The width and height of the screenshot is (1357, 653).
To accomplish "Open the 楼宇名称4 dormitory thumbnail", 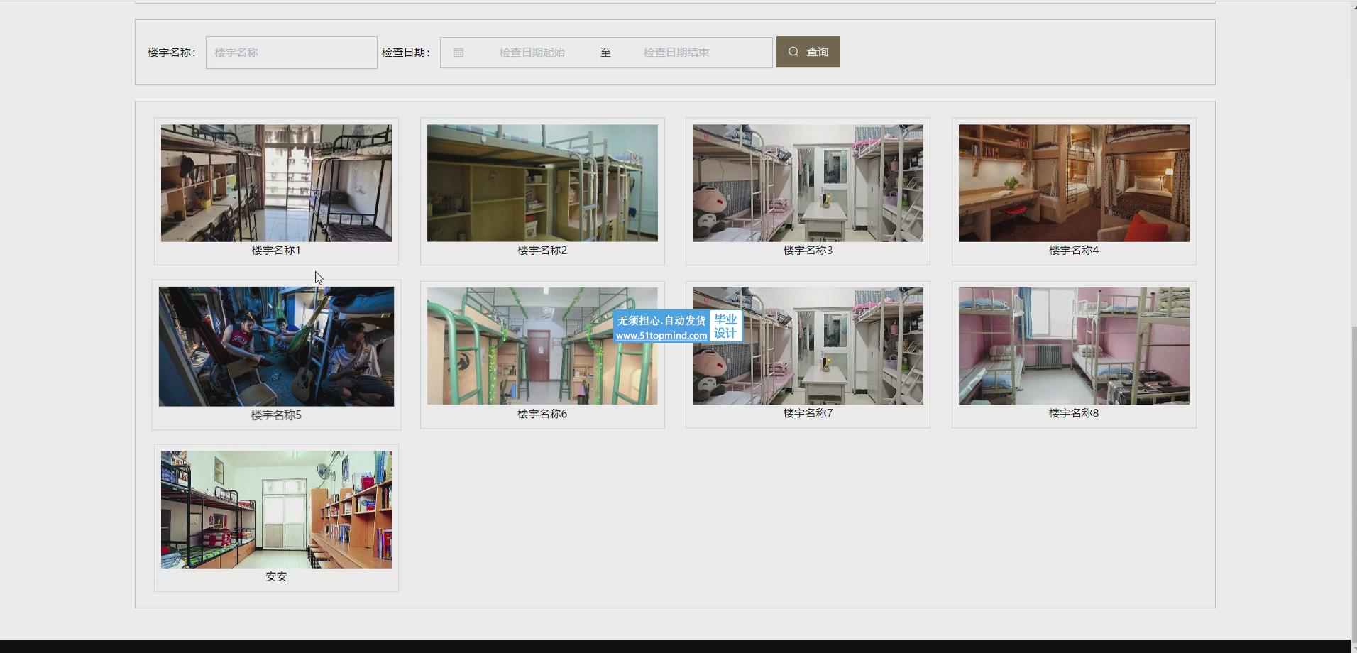I will (1074, 183).
